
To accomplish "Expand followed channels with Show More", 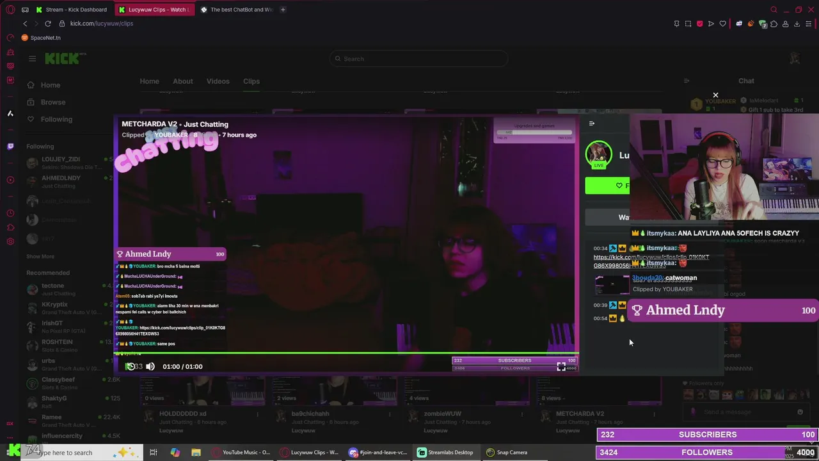I will coord(40,257).
